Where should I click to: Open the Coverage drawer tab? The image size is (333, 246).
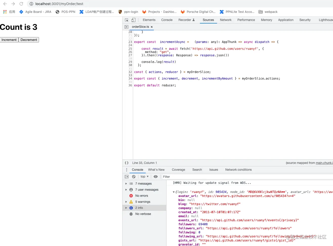(178, 170)
